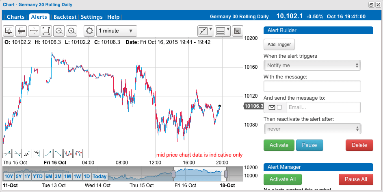
Task: Set chart range to 3M
Action: click(x=58, y=177)
